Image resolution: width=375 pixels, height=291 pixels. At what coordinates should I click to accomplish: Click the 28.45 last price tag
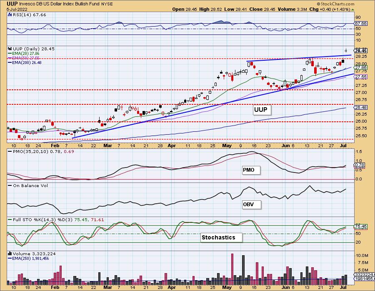click(x=361, y=51)
